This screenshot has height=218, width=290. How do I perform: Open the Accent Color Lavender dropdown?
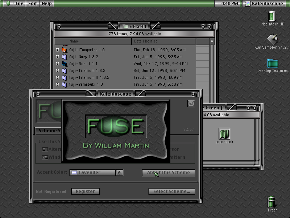click(96, 172)
